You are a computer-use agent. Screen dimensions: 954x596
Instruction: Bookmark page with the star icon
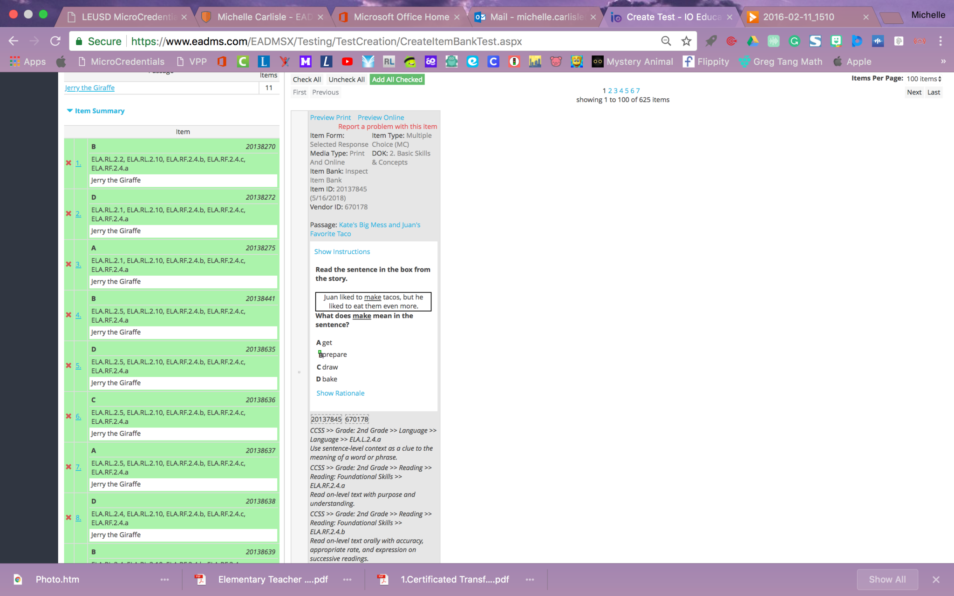[686, 41]
